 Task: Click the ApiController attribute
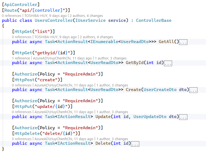[21, 5]
